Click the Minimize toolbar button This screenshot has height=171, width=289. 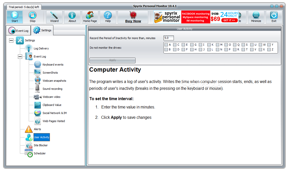256,17
